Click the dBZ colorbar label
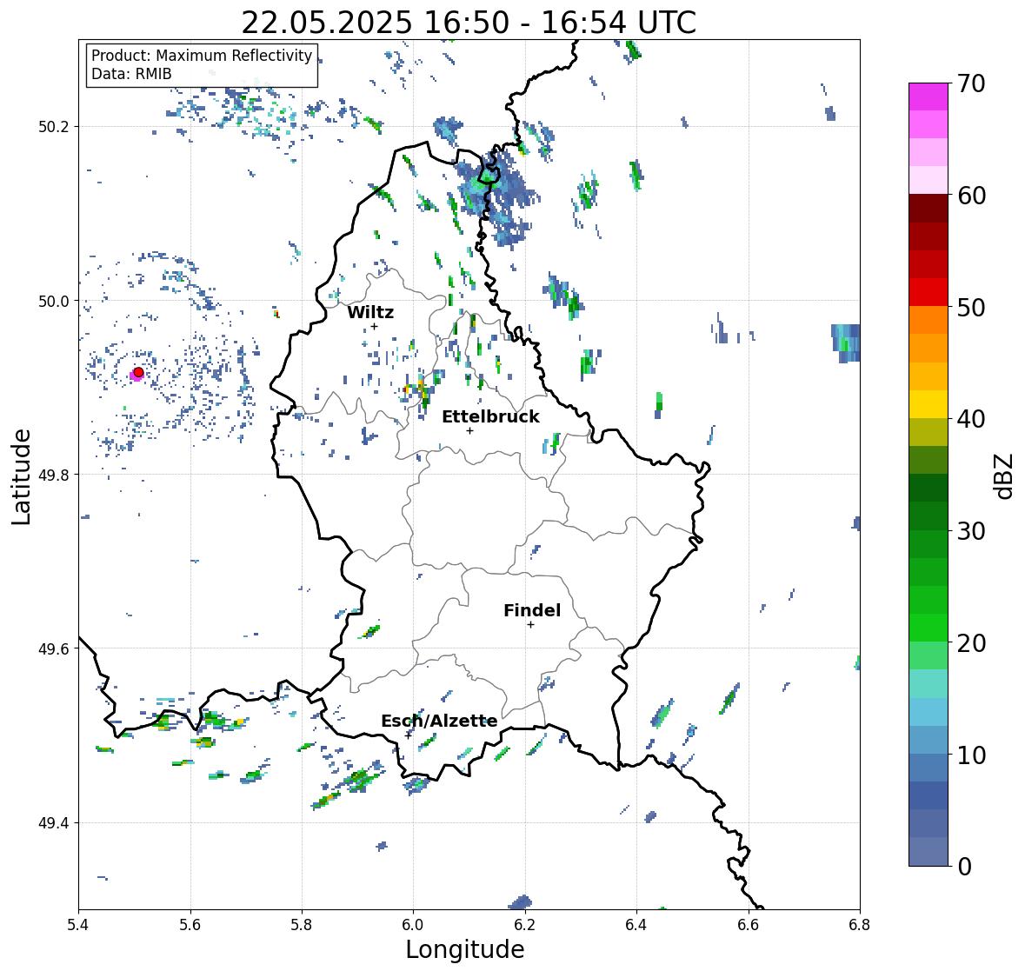 (x=1005, y=476)
